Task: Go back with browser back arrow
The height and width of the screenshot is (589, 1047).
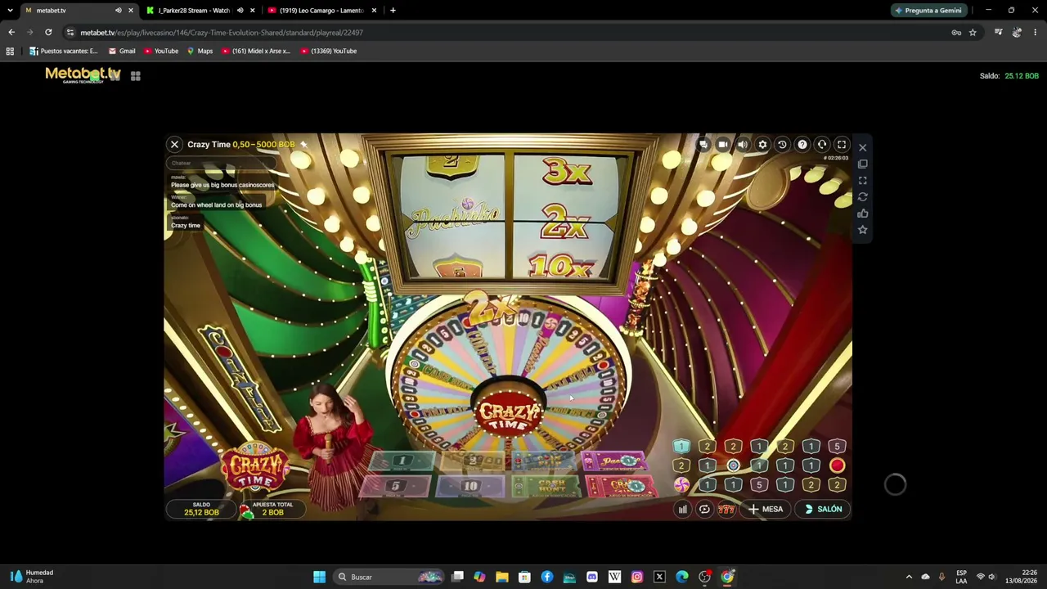Action: click(11, 33)
